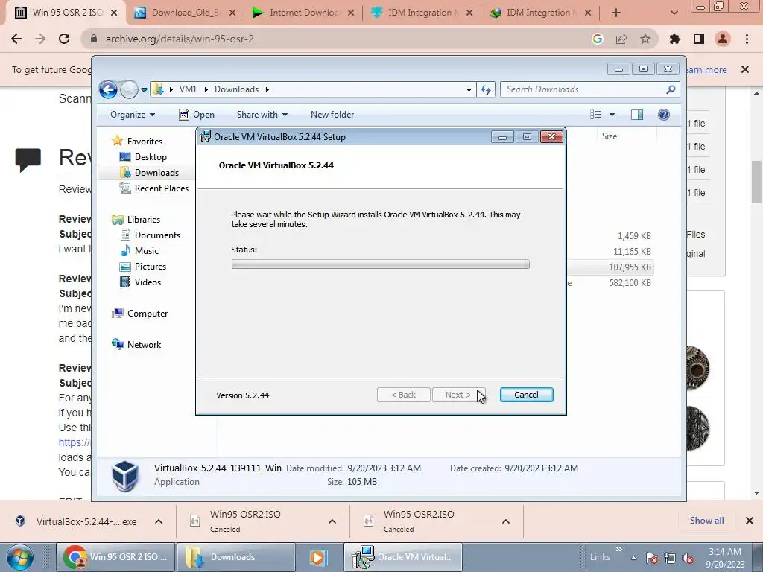Toggle the Explorer preview pane
Viewport: 763px width, 572px height.
pos(637,115)
